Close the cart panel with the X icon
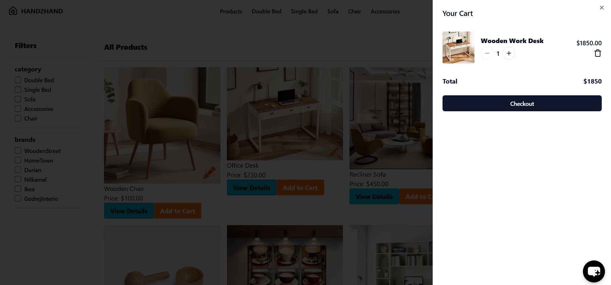The height and width of the screenshot is (285, 611). tap(601, 8)
